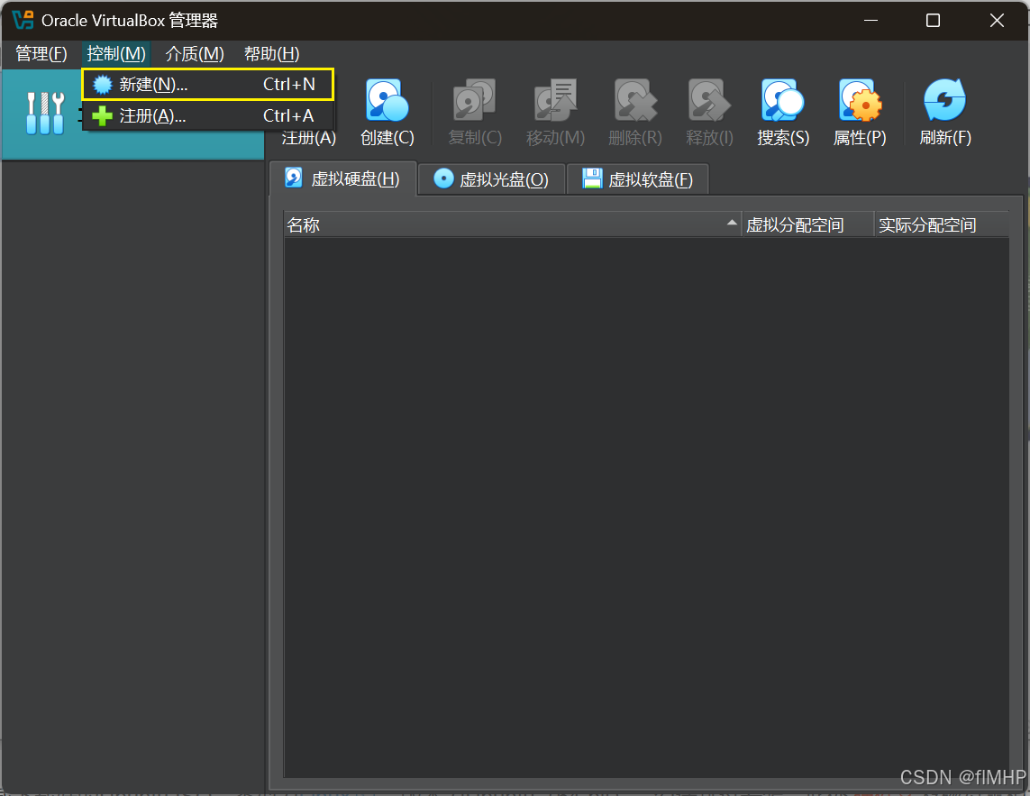
Task: Select the Hard Disks (虚拟硬盘) tab
Action: 342,178
